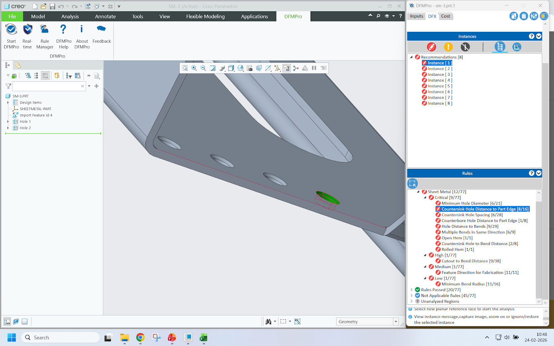Expand the Rules Passed [20/77] node
554x346 pixels.
[x=412, y=290]
